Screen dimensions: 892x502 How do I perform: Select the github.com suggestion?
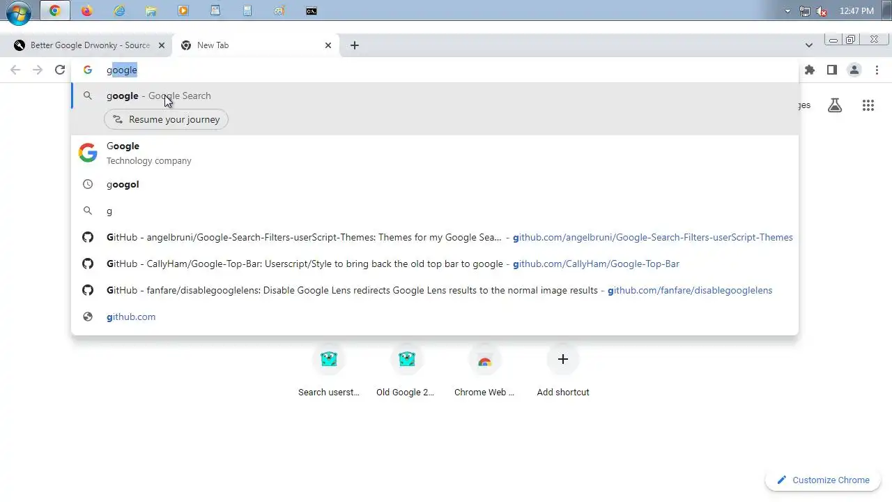435,317
